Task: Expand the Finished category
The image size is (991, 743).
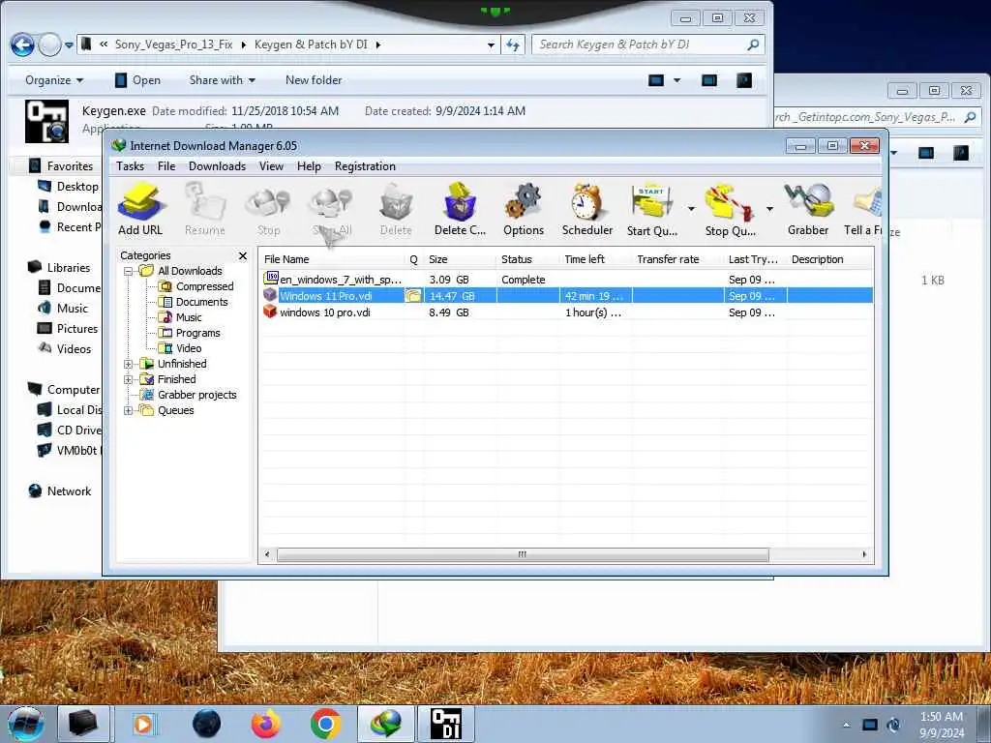Action: click(x=129, y=379)
